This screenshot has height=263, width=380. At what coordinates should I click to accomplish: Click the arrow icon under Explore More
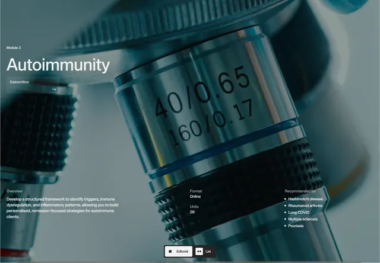(54, 89)
